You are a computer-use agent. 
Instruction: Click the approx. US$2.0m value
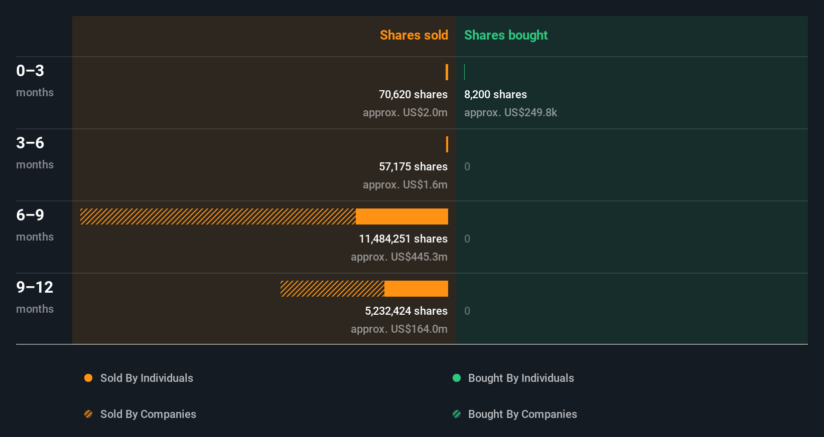(405, 112)
